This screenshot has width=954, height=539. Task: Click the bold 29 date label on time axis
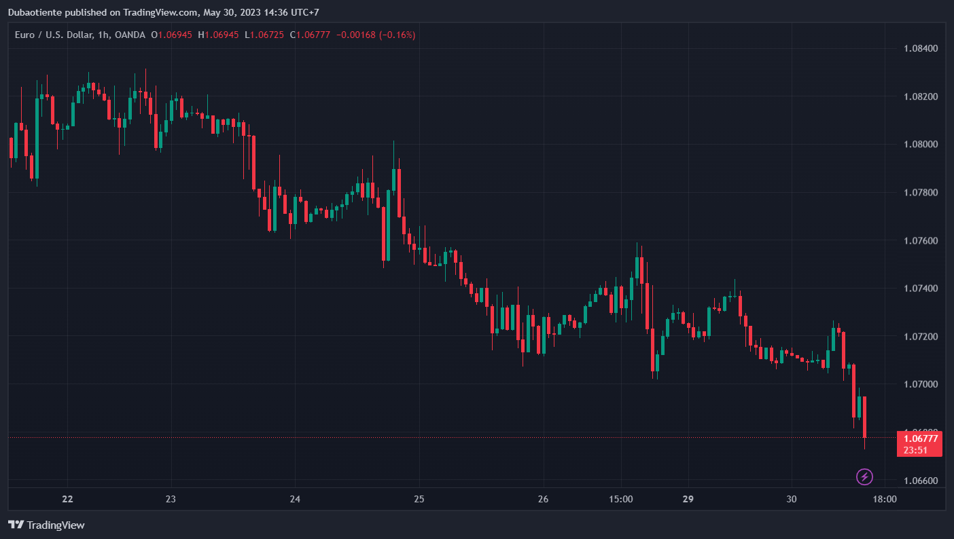pos(688,499)
